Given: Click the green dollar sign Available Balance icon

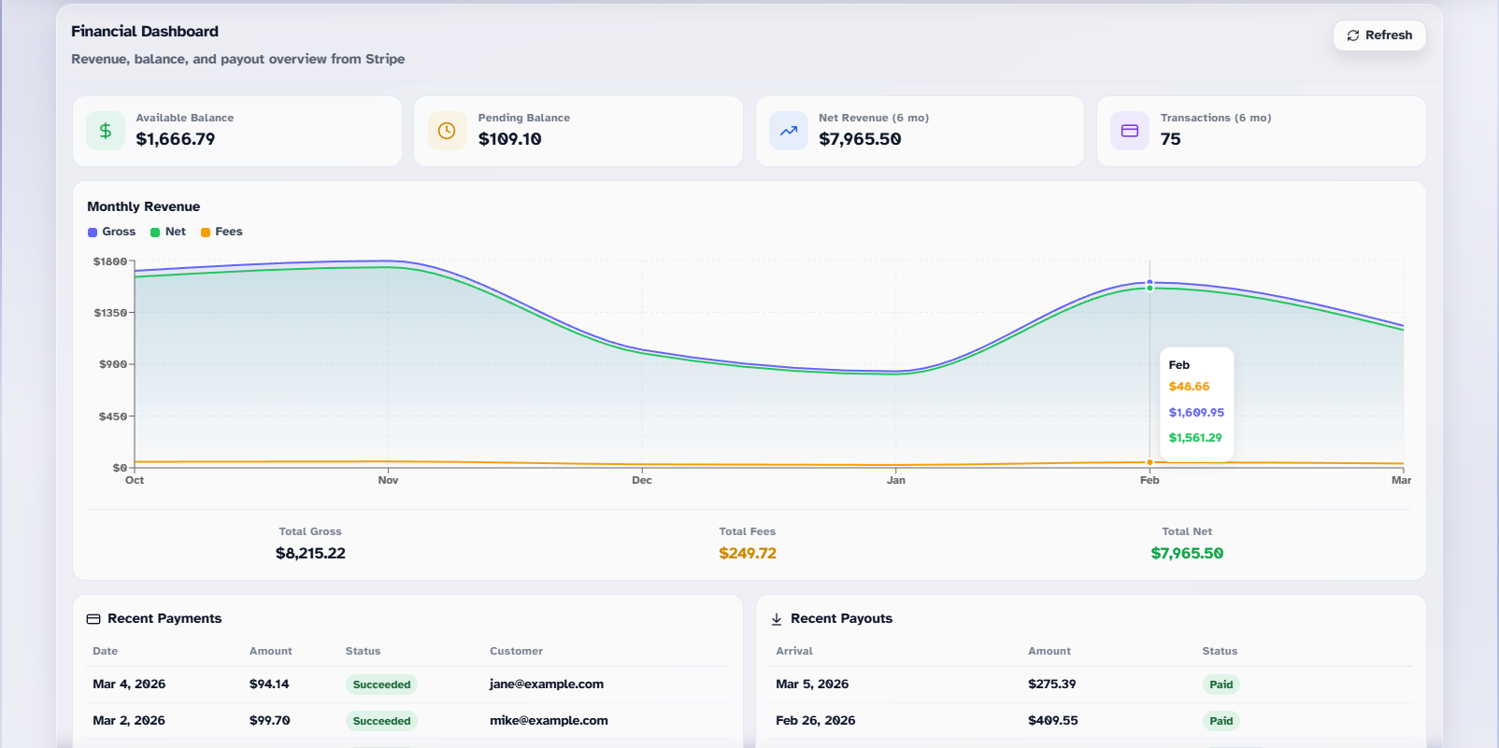Looking at the screenshot, I should click(x=106, y=131).
